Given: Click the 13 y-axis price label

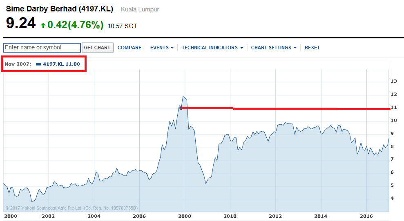Looking at the screenshot, I should pyautogui.click(x=394, y=81).
